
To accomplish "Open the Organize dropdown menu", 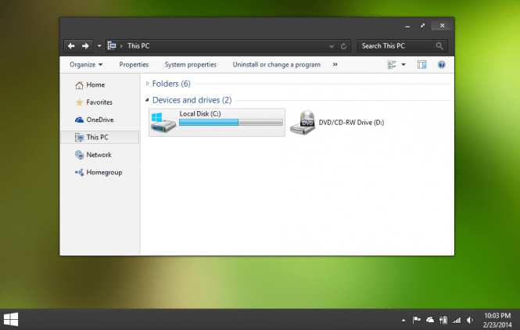I will pos(86,65).
